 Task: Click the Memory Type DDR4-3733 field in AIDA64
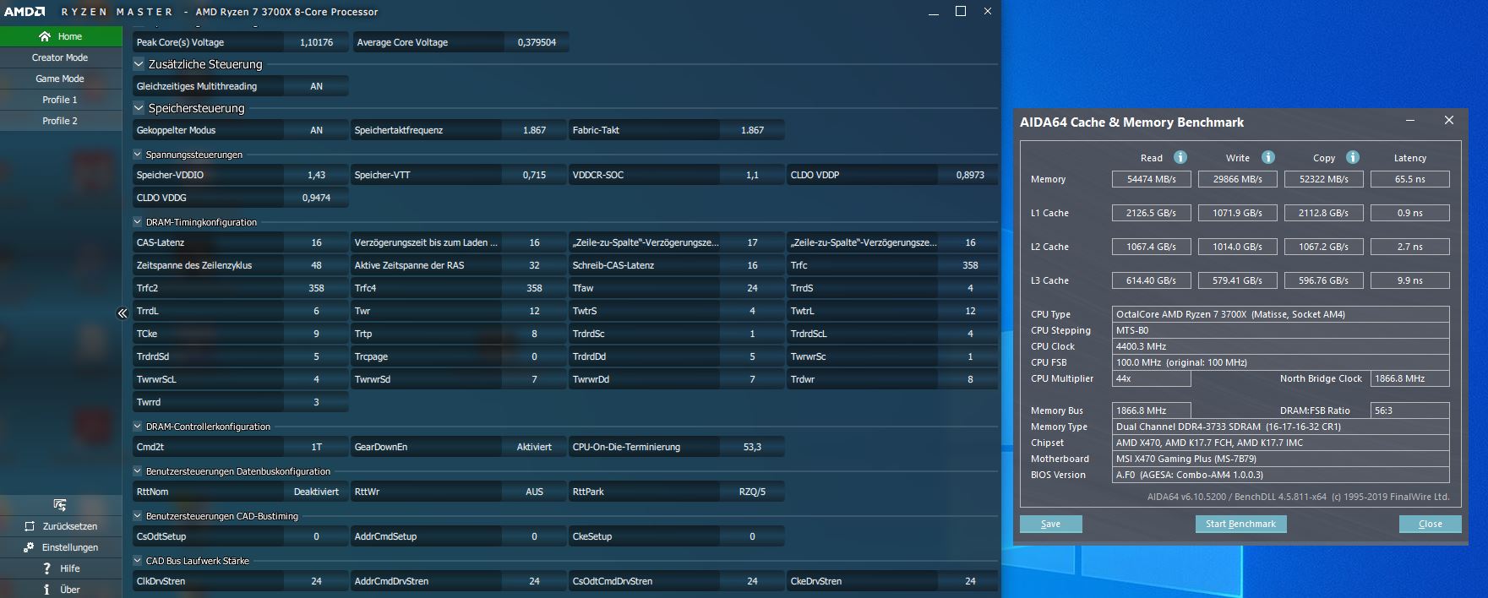[1280, 427]
